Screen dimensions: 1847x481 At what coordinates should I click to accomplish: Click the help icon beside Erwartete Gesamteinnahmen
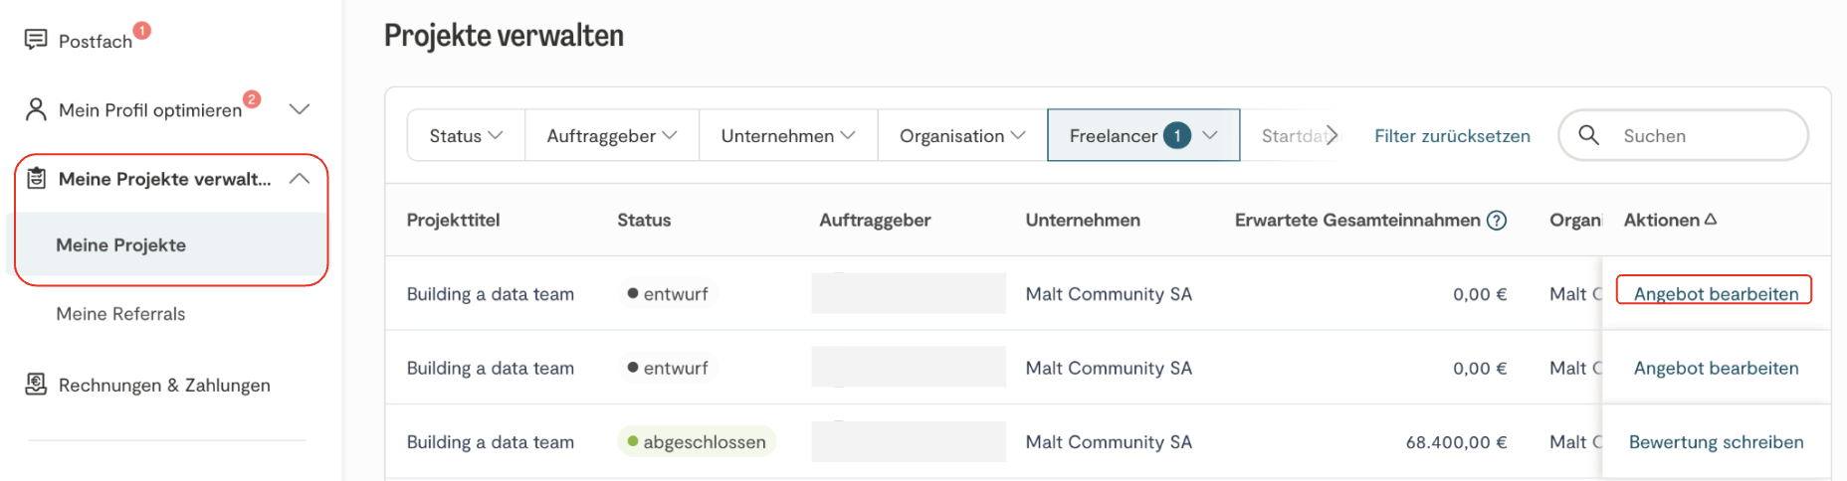click(1496, 221)
